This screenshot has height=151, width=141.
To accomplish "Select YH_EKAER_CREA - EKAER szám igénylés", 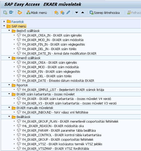I will [49, 62].
